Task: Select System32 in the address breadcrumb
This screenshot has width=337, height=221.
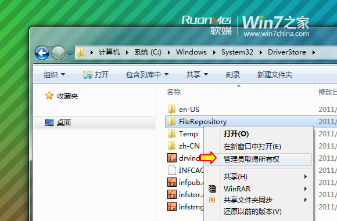Action: 237,52
